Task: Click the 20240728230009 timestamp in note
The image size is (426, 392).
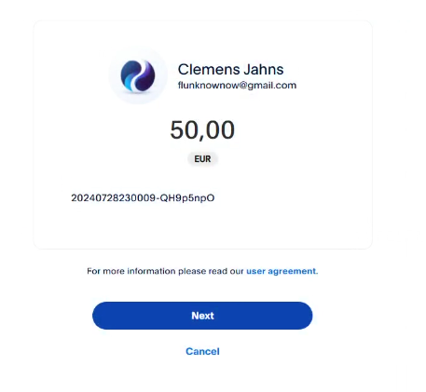Action: (x=113, y=197)
